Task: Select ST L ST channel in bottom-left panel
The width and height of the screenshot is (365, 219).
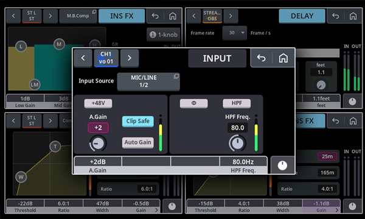Action: (32, 121)
